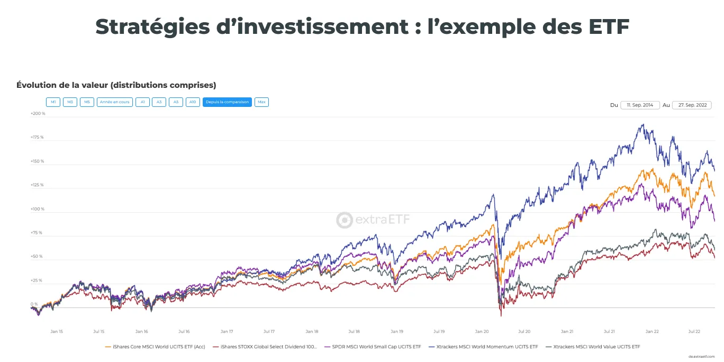Screen dimensions: 724x362
Task: Hide the iShares Core MSCI World series
Action: click(157, 347)
